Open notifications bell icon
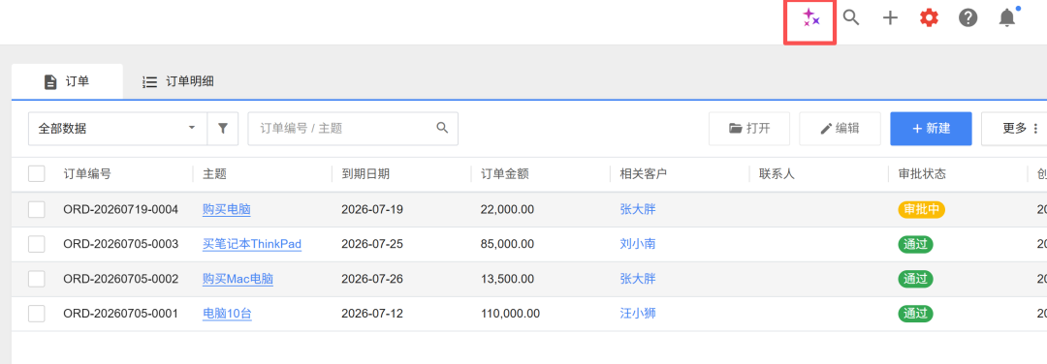Image resolution: width=1047 pixels, height=364 pixels. 1007,18
